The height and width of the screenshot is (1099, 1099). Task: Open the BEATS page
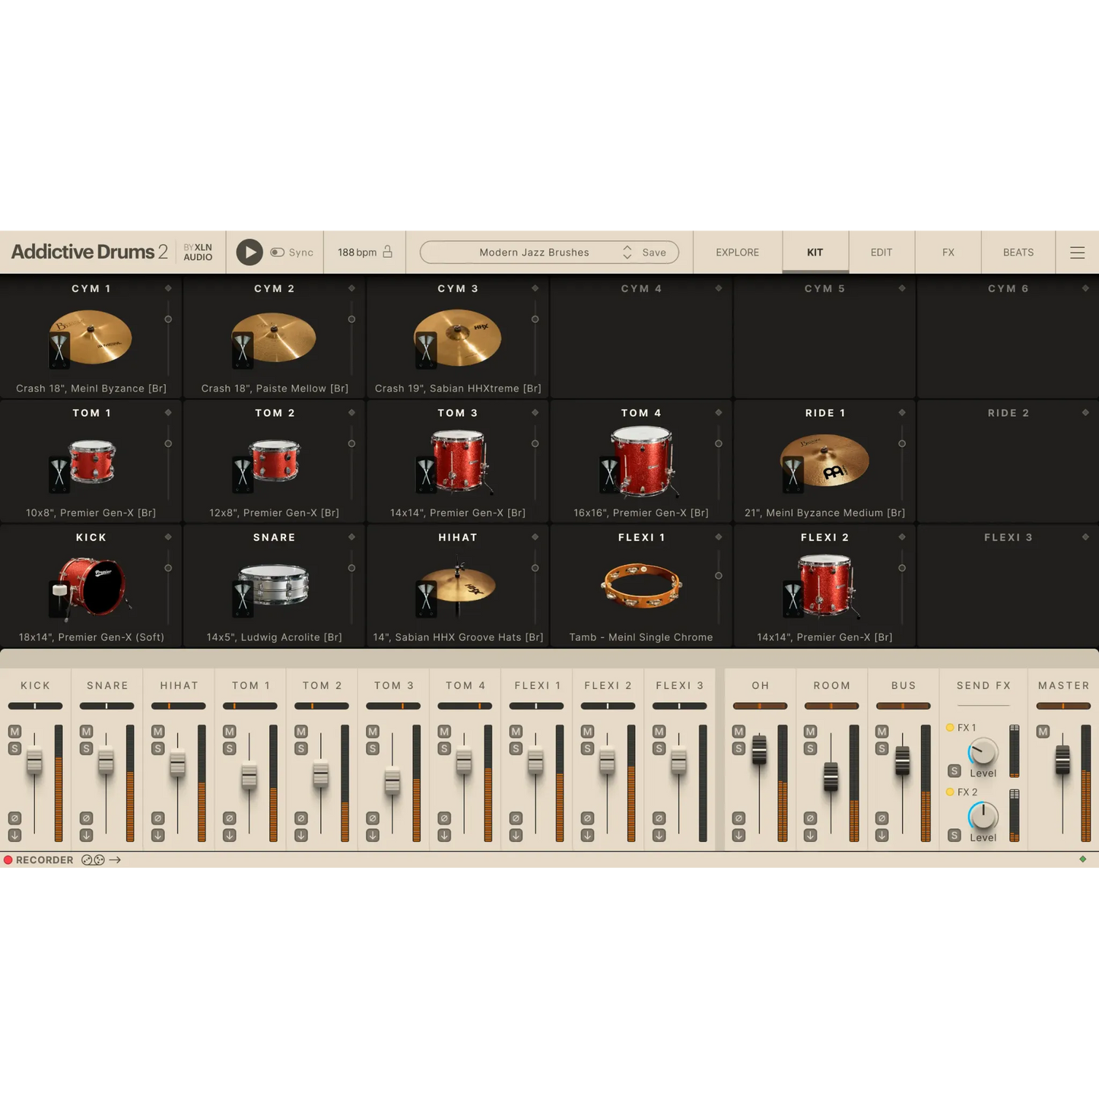tap(1018, 252)
